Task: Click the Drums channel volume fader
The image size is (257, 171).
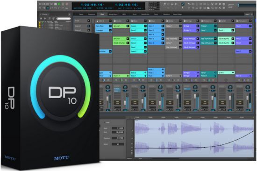Action: 125,103
